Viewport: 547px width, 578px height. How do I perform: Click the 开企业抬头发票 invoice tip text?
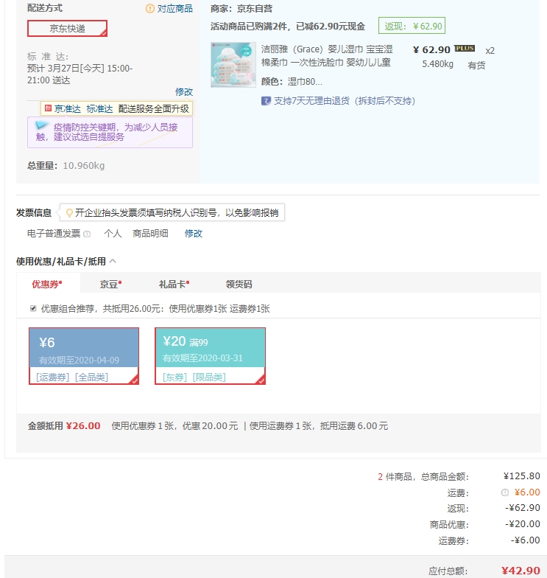coord(177,212)
